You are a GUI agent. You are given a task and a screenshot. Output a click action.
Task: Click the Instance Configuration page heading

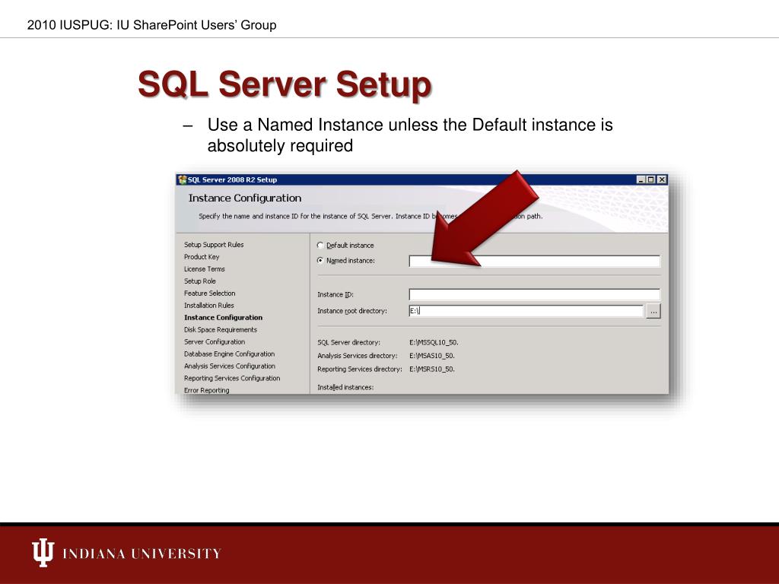click(244, 198)
